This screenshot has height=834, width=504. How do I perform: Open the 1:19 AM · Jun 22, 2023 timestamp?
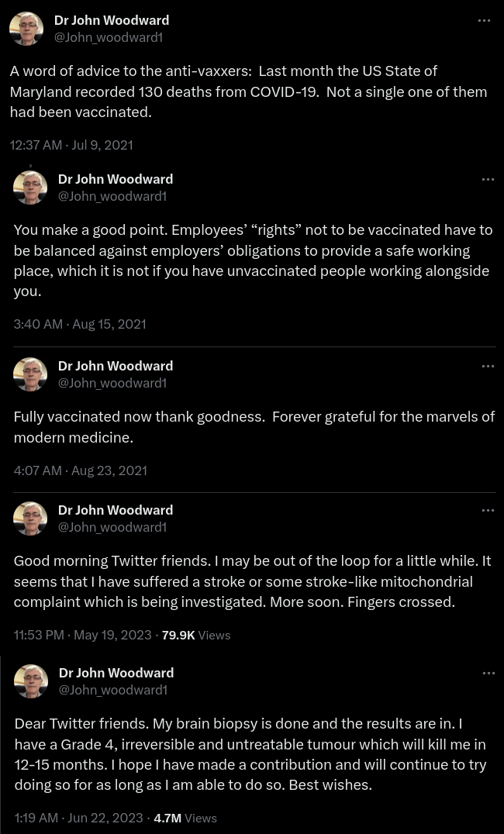point(78,818)
